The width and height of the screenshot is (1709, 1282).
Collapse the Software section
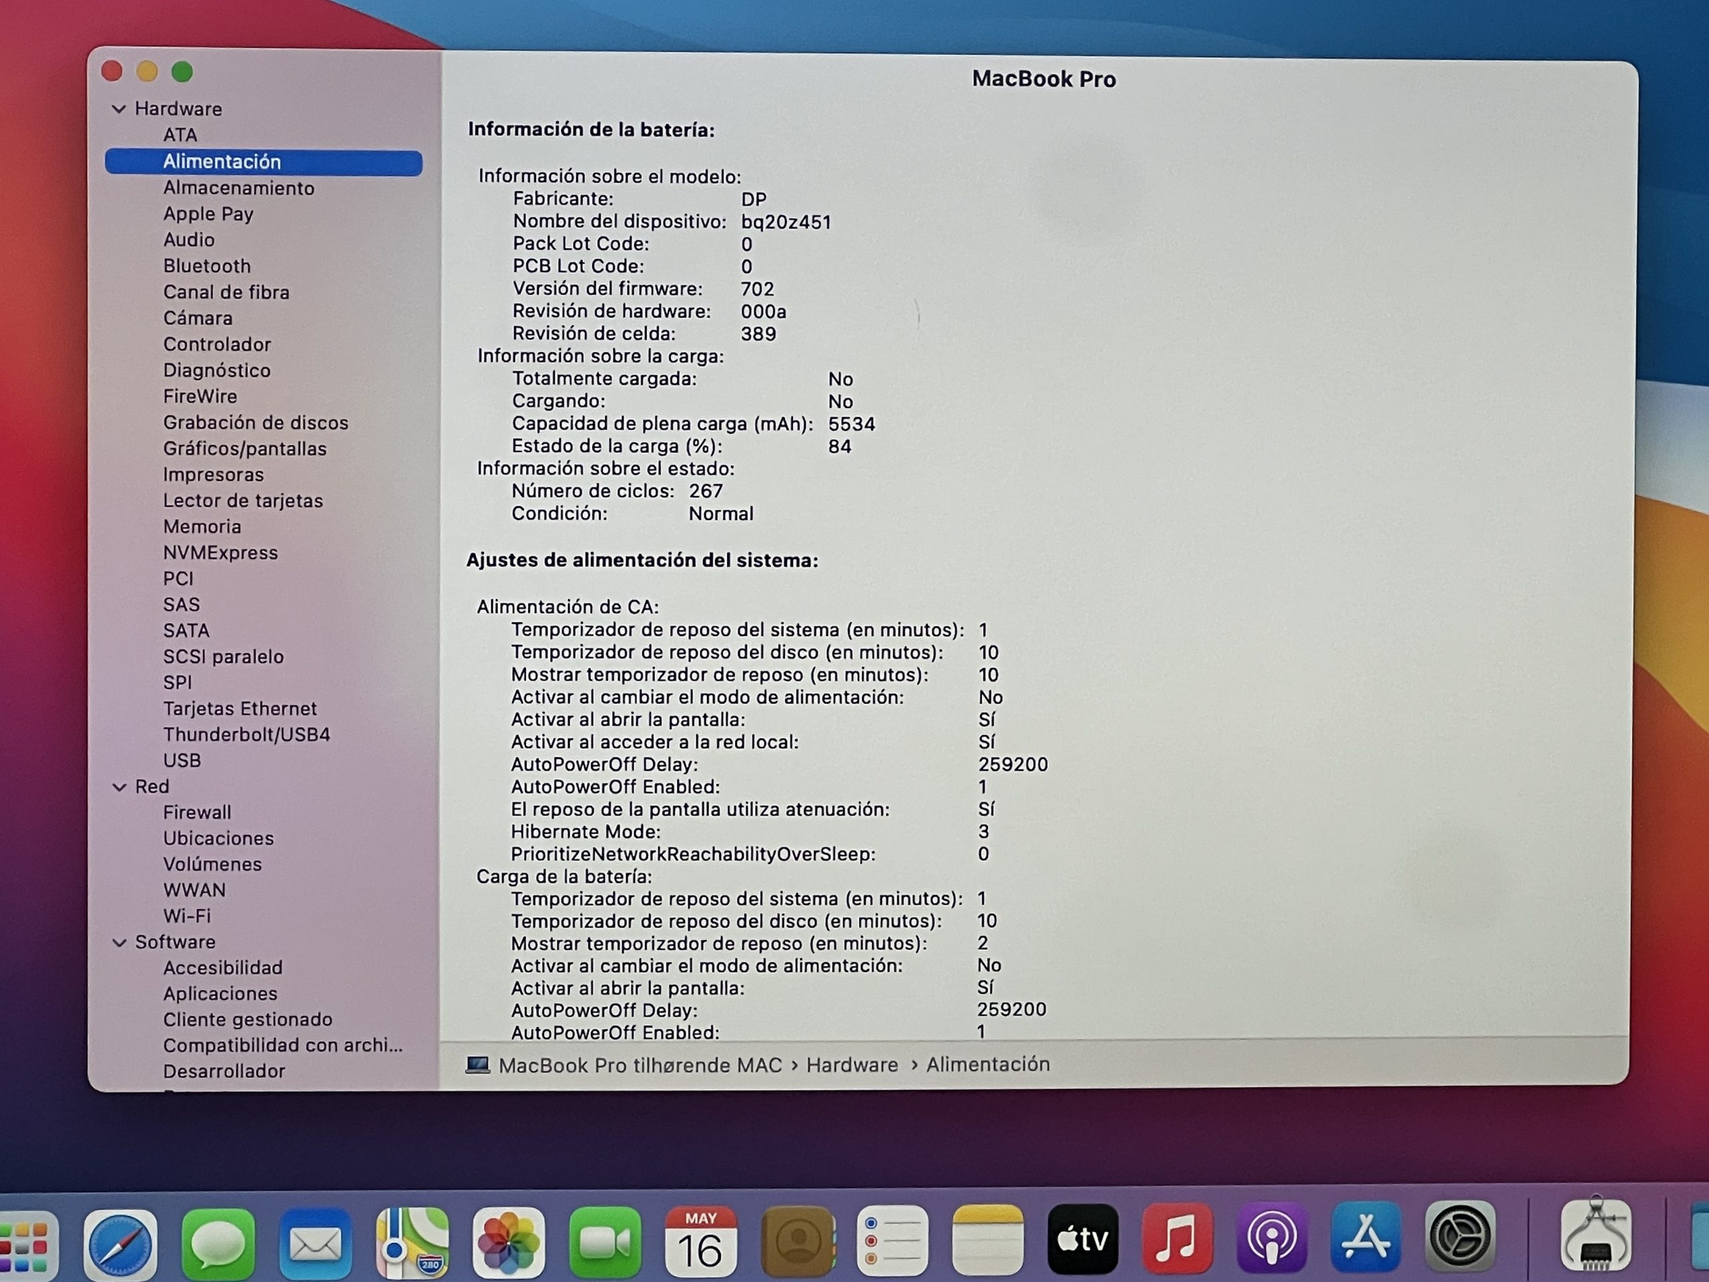[119, 942]
